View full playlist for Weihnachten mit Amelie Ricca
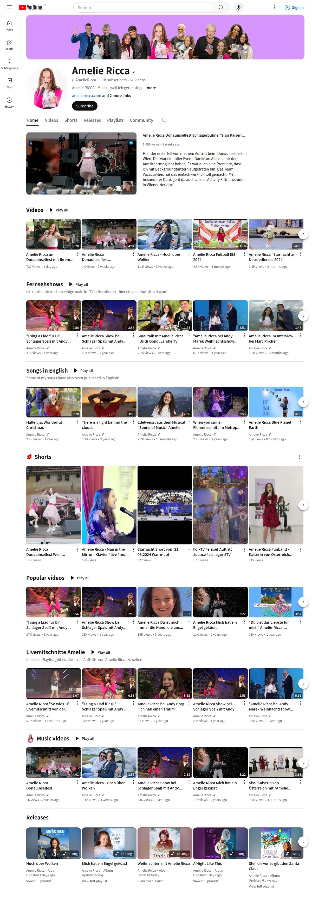Screen dimensions: 312x899 150,881
